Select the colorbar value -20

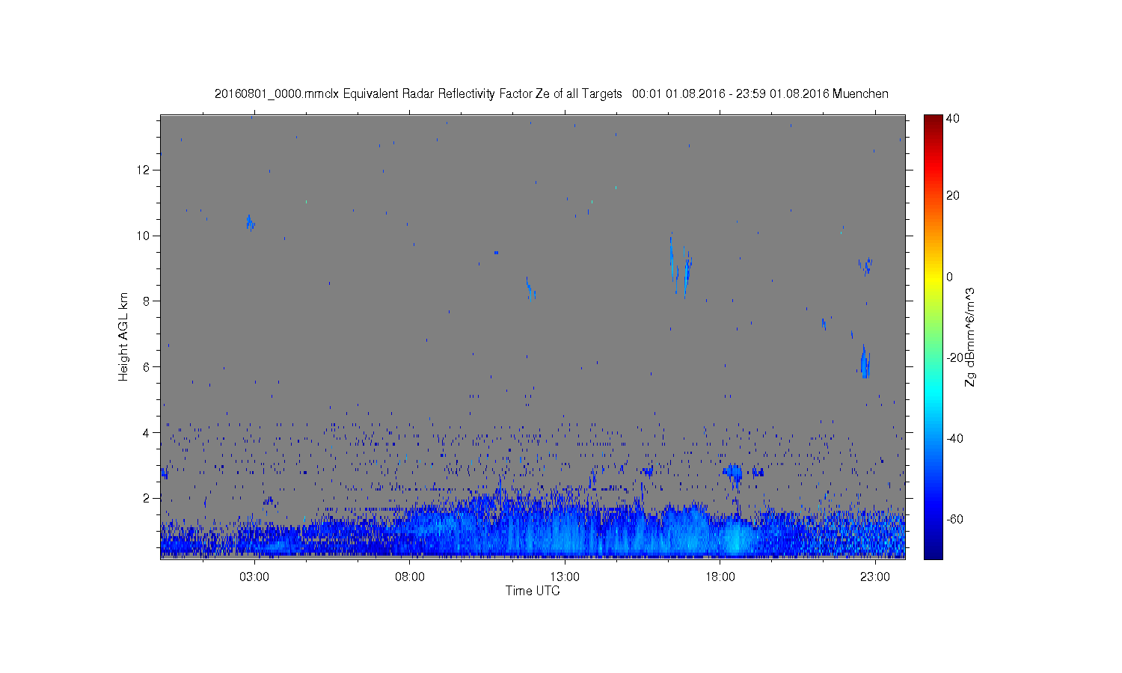tap(954, 357)
